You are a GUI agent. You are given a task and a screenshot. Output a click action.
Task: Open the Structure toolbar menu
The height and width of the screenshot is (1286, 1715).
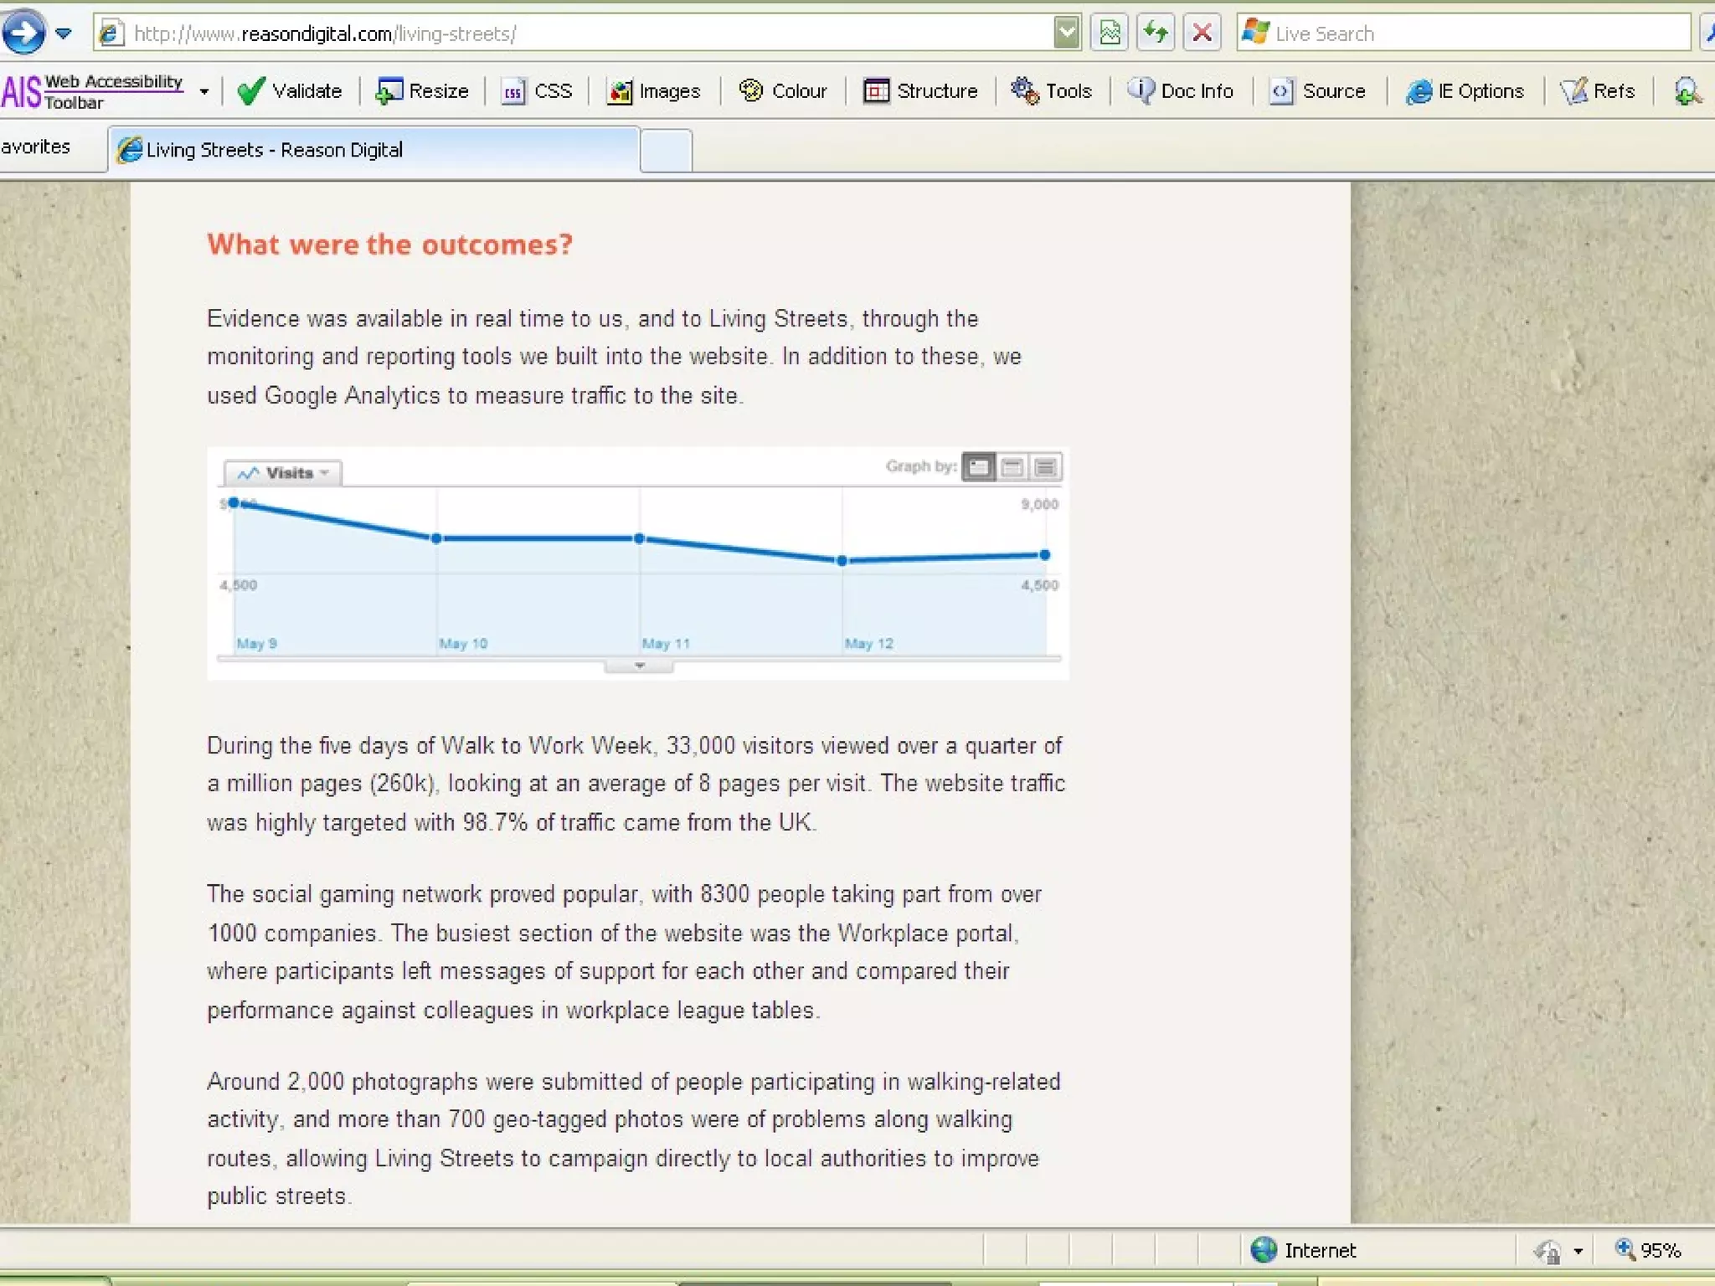click(x=920, y=90)
